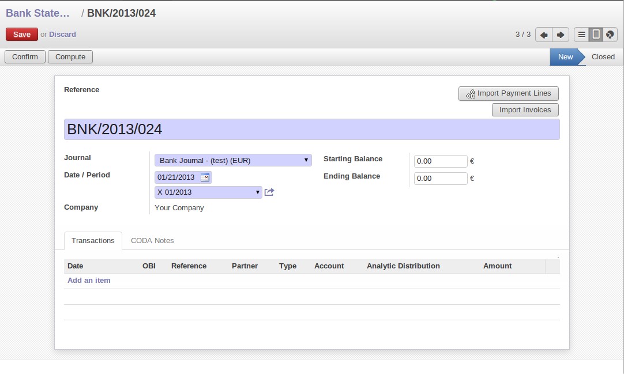Switch to list view
Screen dimensions: 624x375
tap(581, 35)
